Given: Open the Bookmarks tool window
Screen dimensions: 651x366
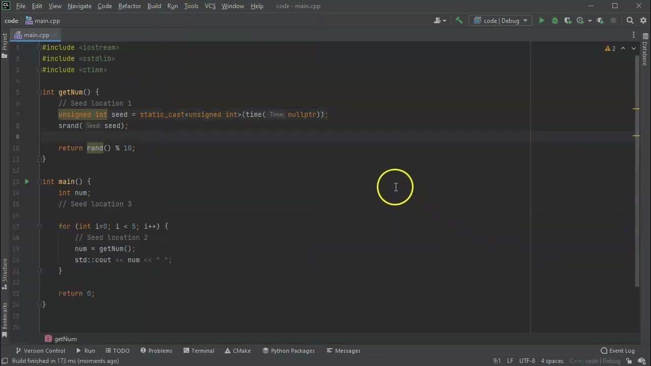Looking at the screenshot, I should point(5,320).
